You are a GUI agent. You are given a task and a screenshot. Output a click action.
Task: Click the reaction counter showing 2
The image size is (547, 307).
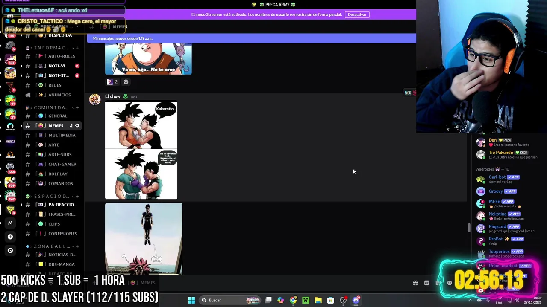click(x=112, y=82)
